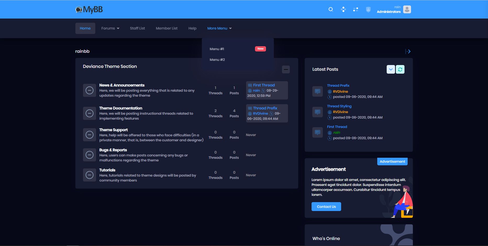Open the Staff List page
The image size is (488, 246).
[137, 28]
